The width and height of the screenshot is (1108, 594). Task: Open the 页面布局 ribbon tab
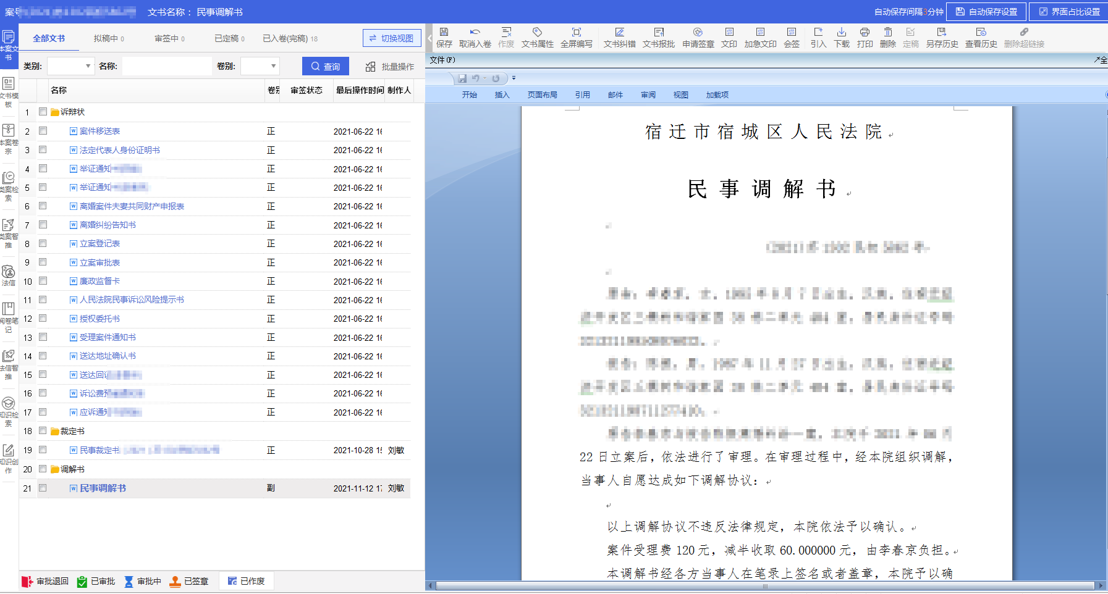click(542, 94)
